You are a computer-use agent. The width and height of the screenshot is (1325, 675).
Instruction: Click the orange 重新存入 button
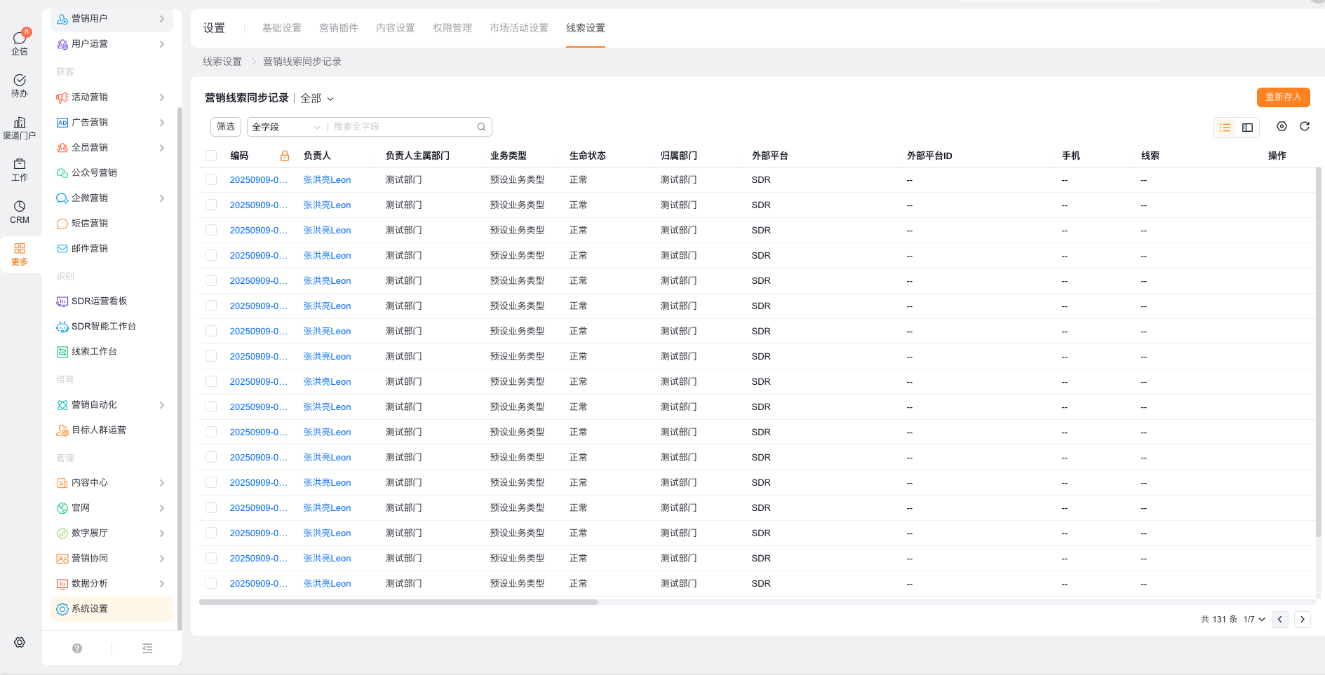click(1283, 97)
